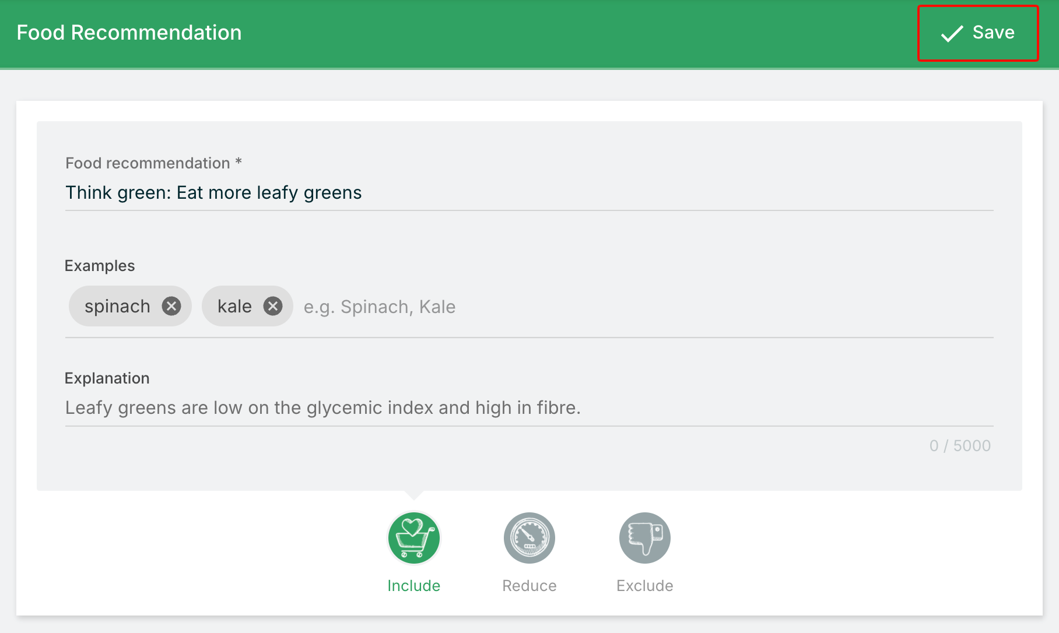Click the Save button
The height and width of the screenshot is (633, 1059).
point(978,33)
